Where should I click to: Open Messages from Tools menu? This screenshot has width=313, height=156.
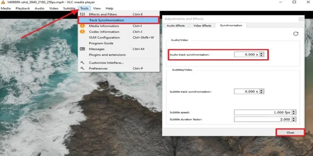point(119,49)
